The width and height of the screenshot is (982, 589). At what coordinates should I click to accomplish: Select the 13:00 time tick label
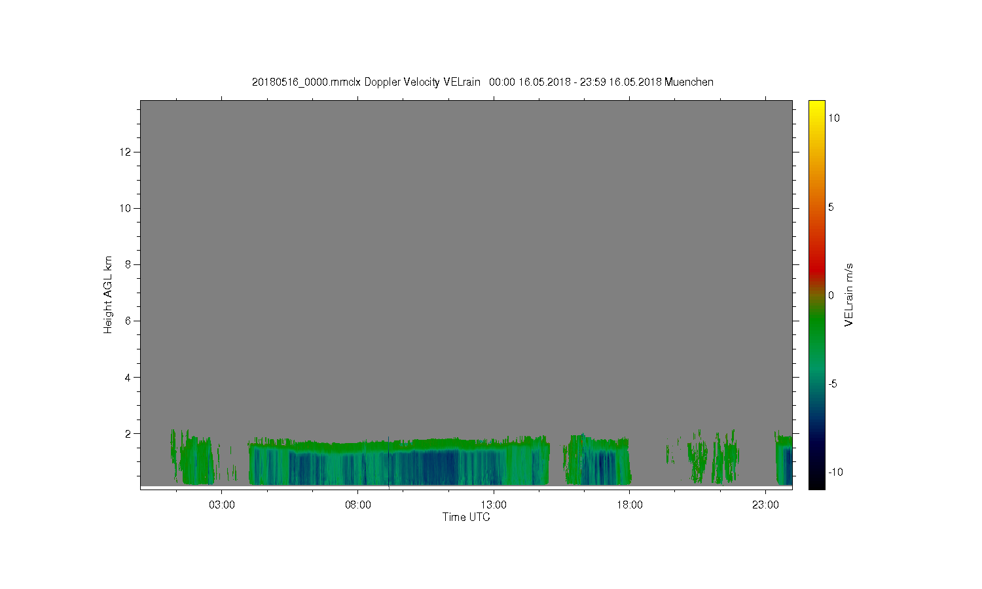coord(494,505)
